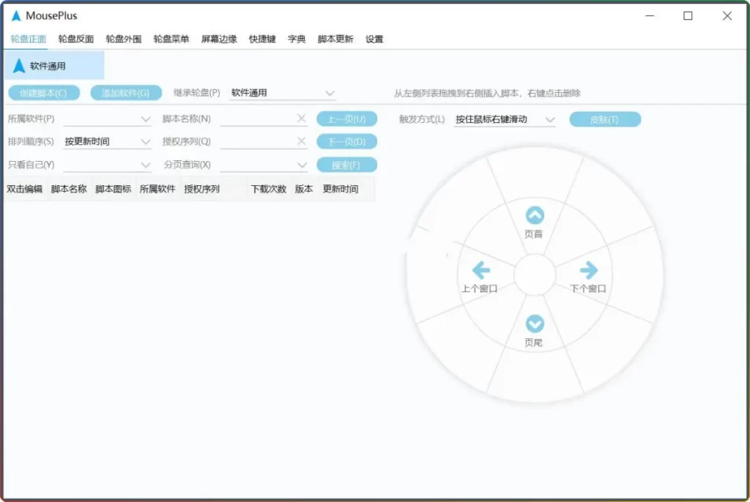Expand the 继承轮盘 dropdown
This screenshot has width=750, height=502.
(330, 93)
